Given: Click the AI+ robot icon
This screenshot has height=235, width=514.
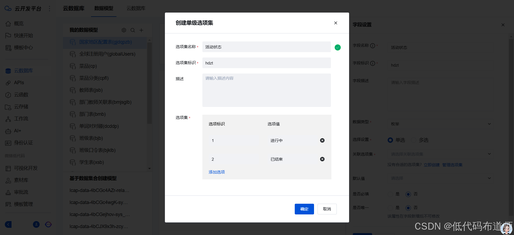Looking at the screenshot, I should pyautogui.click(x=8, y=131).
